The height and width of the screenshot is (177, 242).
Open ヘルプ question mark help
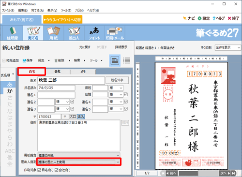pos(219,18)
